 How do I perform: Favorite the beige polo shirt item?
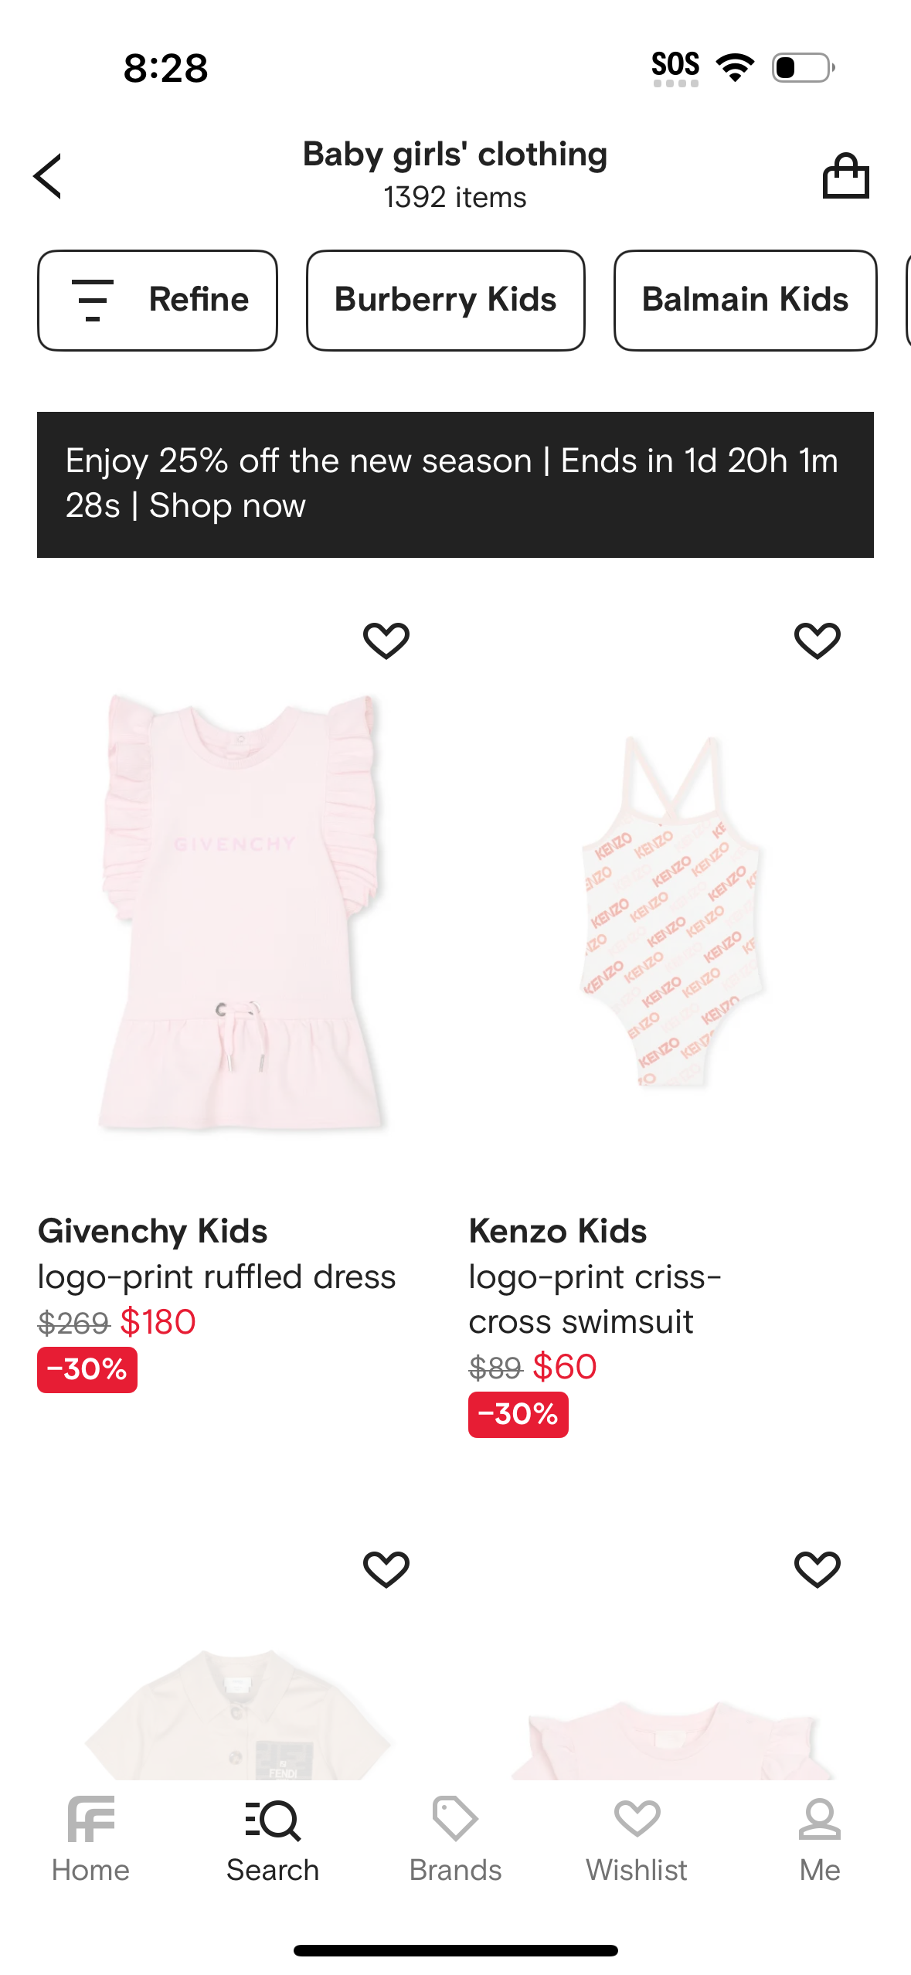point(386,1569)
